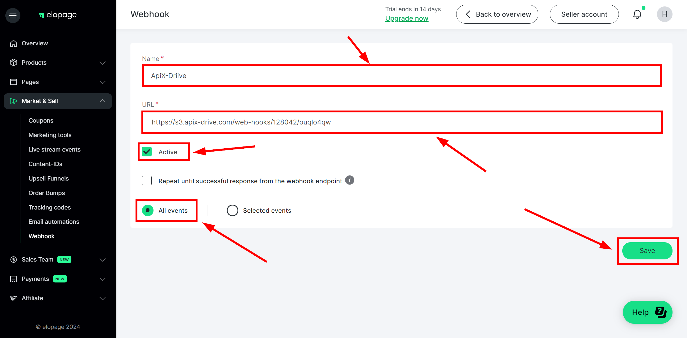Screen dimensions: 687x338
Task: Click the Sales Team sidebar icon
Action: [13, 259]
